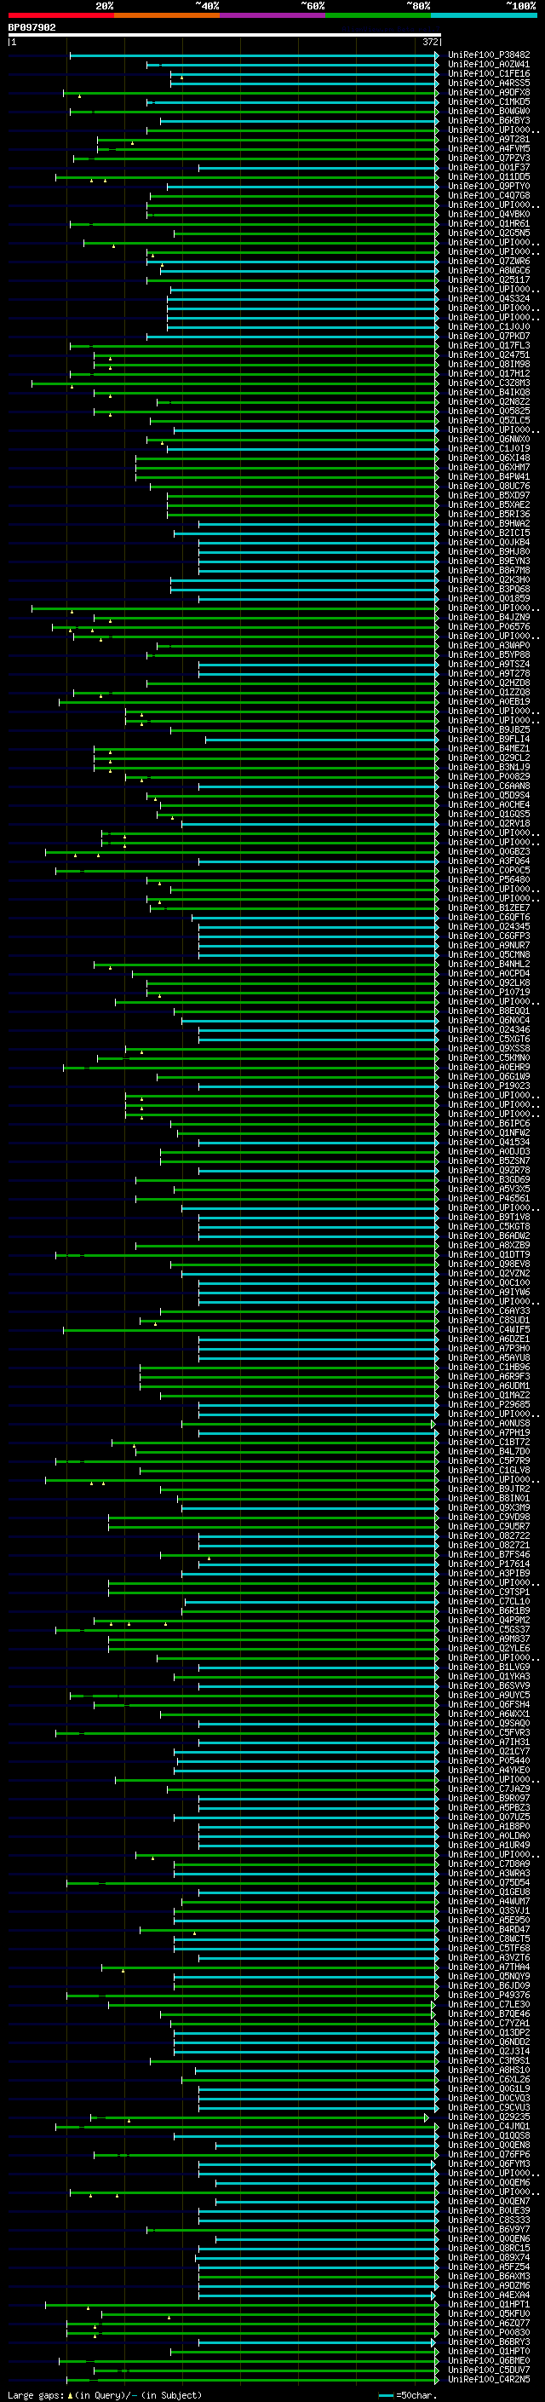This screenshot has width=545, height=2402.
Task: Click the last hit UniRef100_C4R2N5
Action: coord(488,2380)
